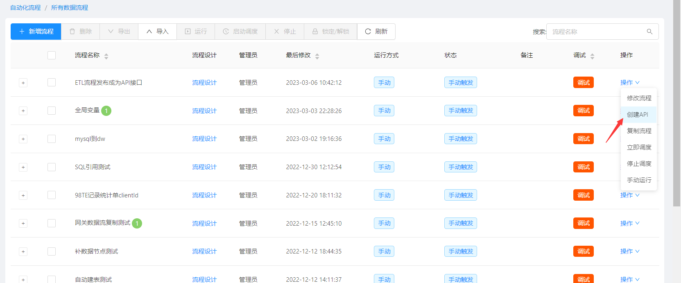This screenshot has height=283, width=681.
Task: Expand the SQL引用测试 row
Action: [x=23, y=167]
